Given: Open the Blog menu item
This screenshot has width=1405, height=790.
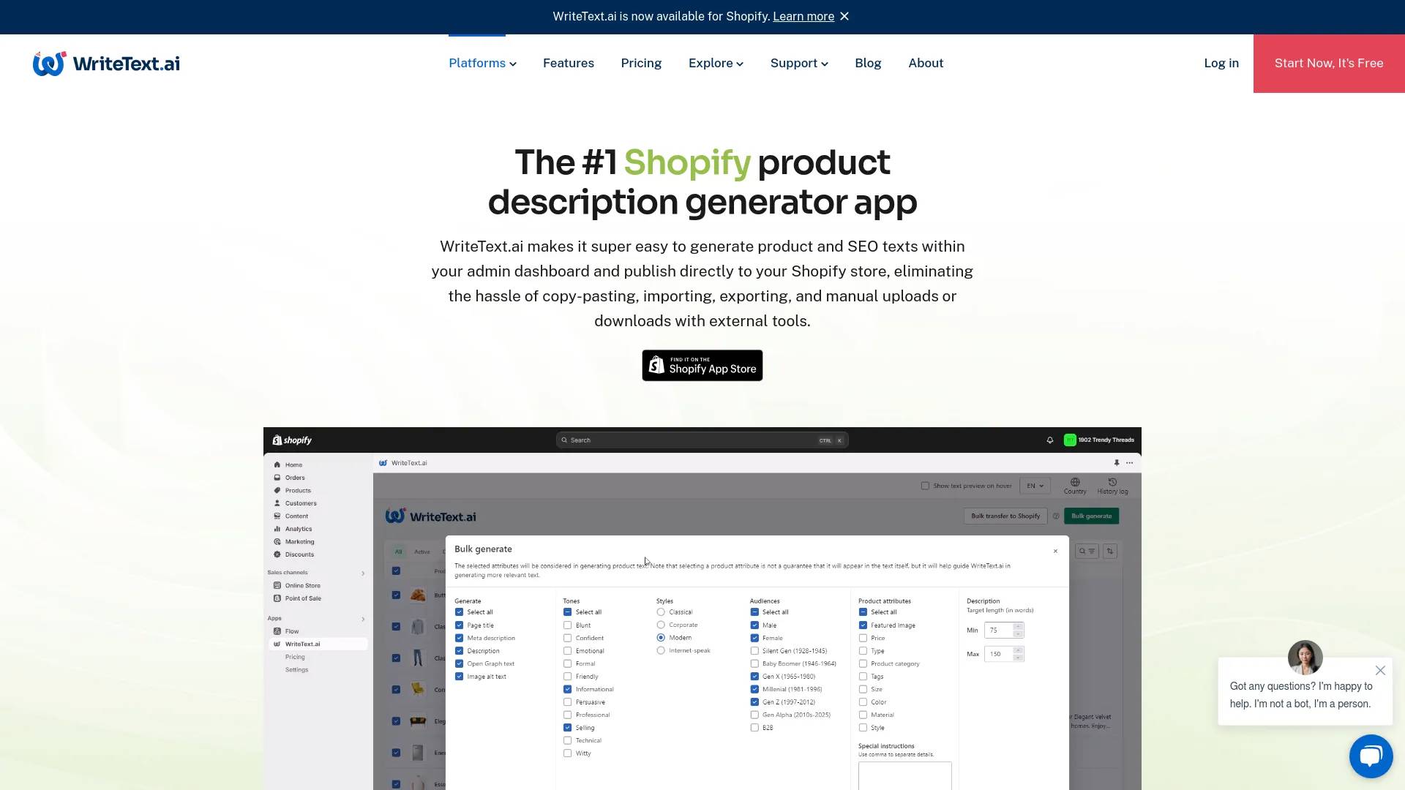Looking at the screenshot, I should click(867, 63).
